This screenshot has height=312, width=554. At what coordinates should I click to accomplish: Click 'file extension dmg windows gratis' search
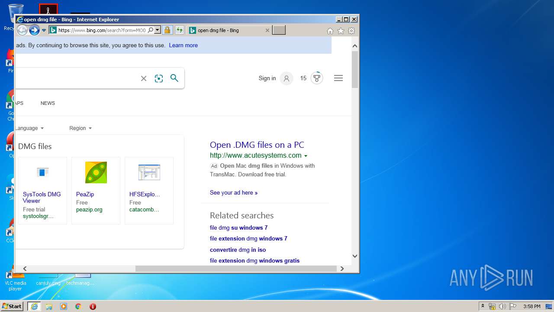tap(254, 260)
